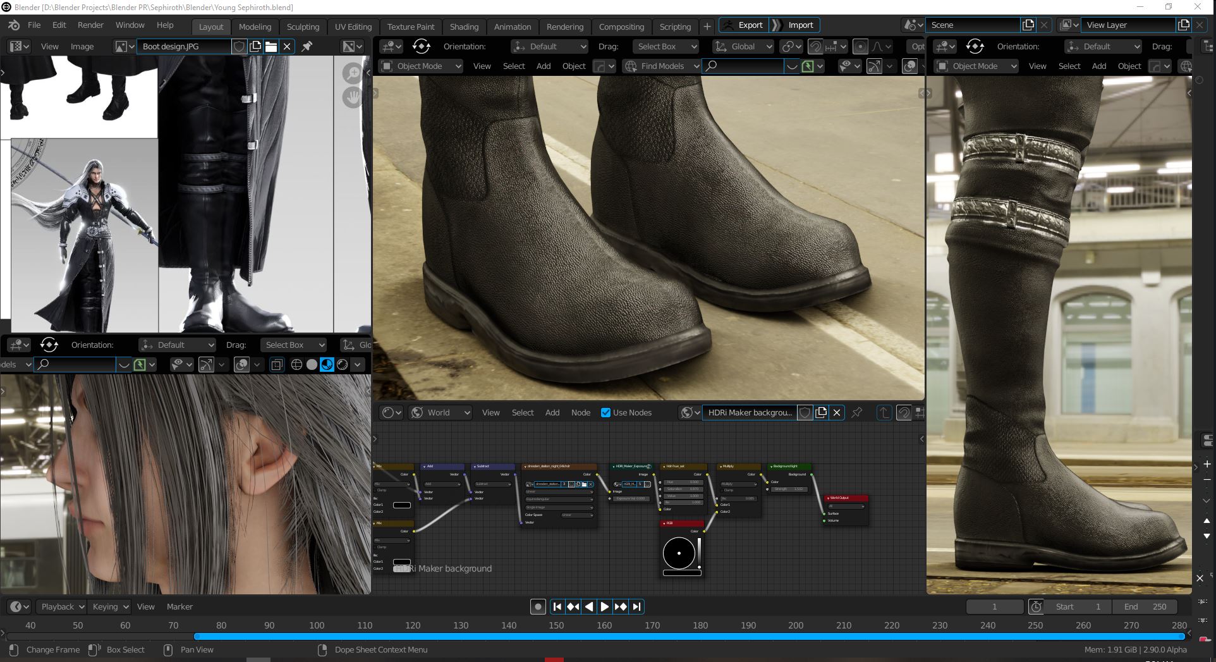Screen dimensions: 1216x662
Task: Open image file with folder icon
Action: pyautogui.click(x=271, y=46)
